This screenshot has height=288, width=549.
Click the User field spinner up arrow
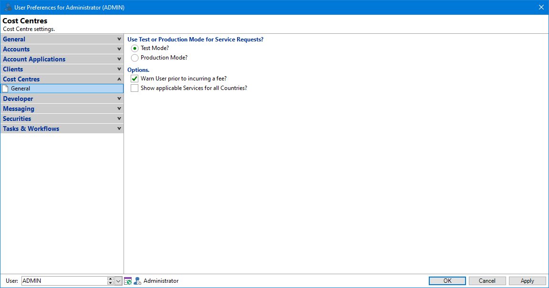[x=110, y=279]
